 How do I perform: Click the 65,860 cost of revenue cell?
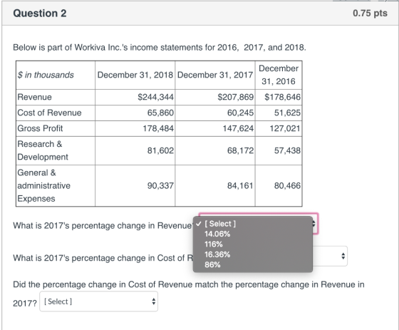pos(135,113)
